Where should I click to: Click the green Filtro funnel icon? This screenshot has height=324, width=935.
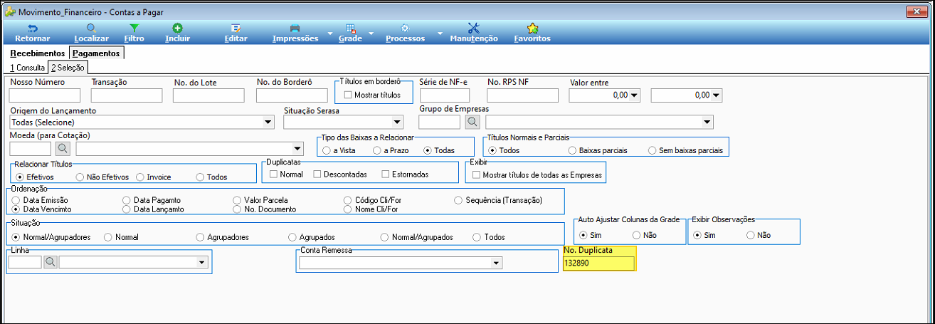coord(134,28)
